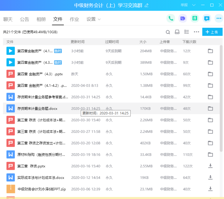
Task: Open title bar dropdown arrow beside 举报
Action: pos(193,5)
